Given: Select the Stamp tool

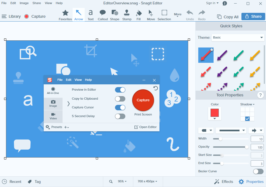Looking at the screenshot, I should coord(127,15).
